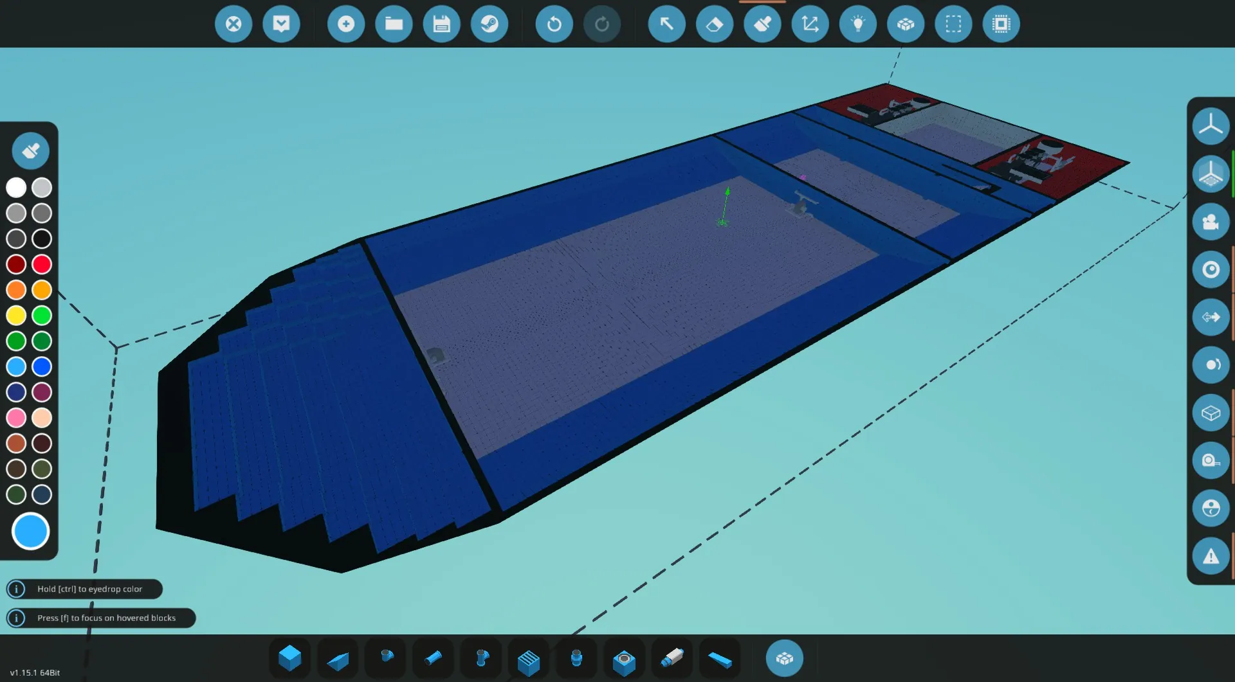1235x682 pixels.
Task: Select the dashed marquee selection tool
Action: [953, 24]
